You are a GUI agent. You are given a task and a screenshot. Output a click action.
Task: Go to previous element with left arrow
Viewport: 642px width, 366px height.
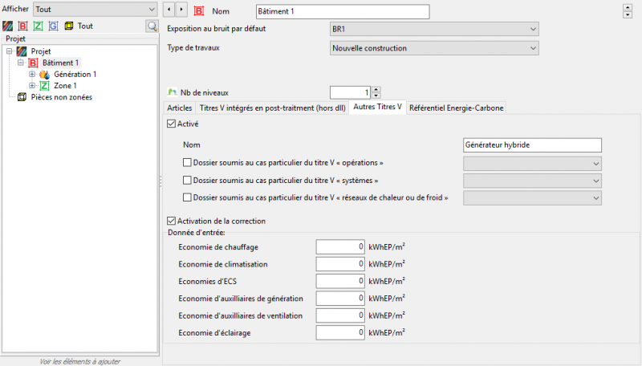169,10
